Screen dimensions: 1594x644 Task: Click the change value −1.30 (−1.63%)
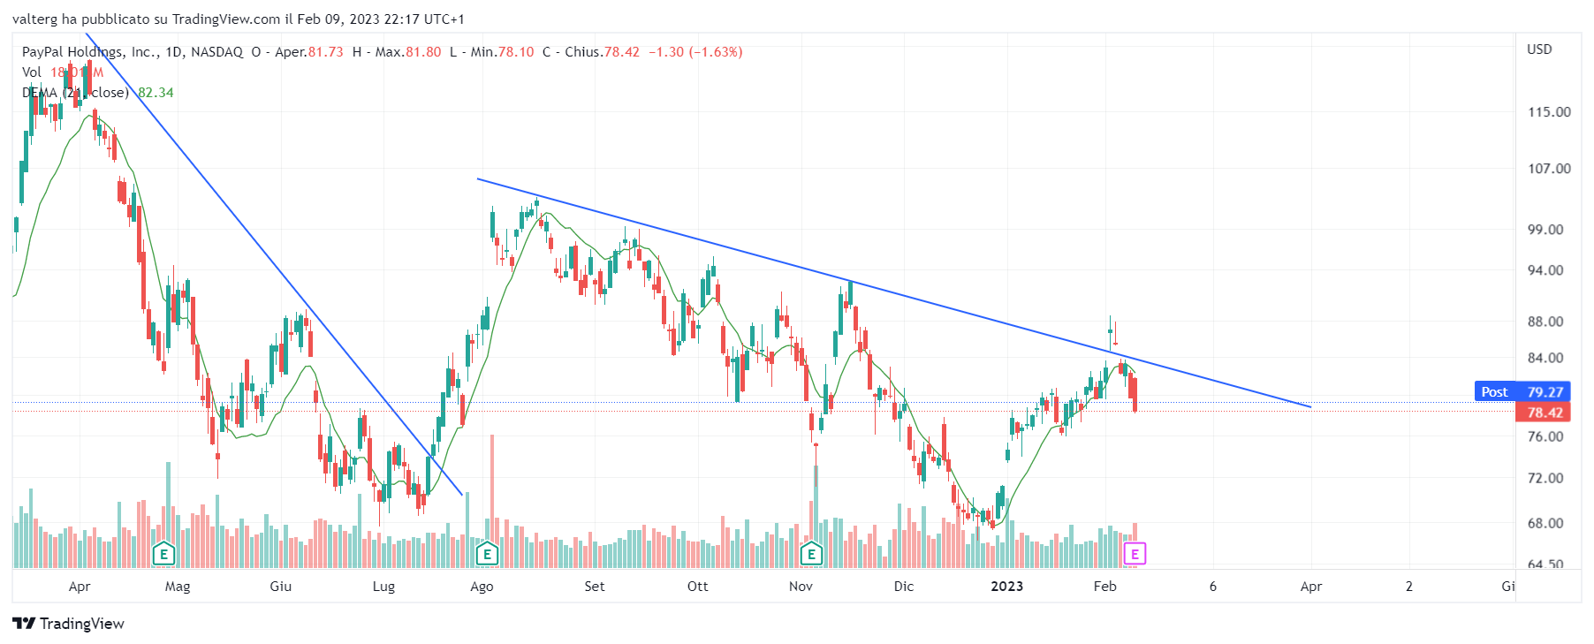coord(695,52)
